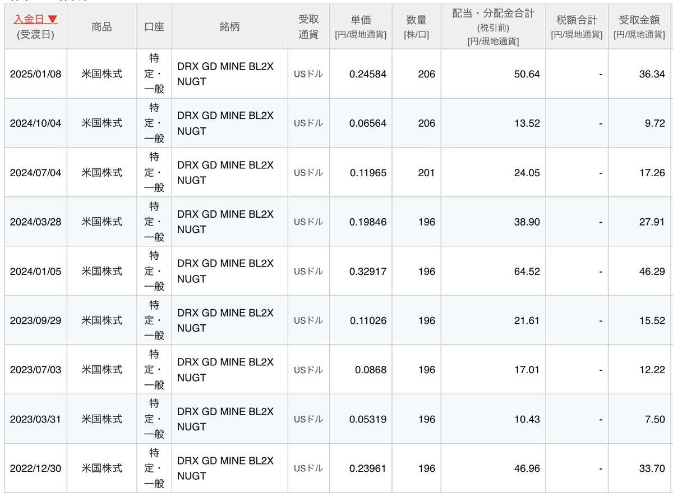Select dividend total 21.61
Image resolution: width=673 pixels, height=496 pixels.
pos(527,321)
